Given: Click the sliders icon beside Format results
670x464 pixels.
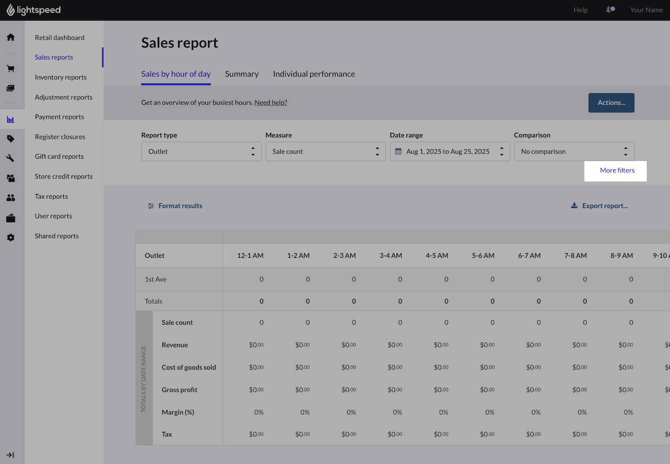Looking at the screenshot, I should click(x=151, y=206).
